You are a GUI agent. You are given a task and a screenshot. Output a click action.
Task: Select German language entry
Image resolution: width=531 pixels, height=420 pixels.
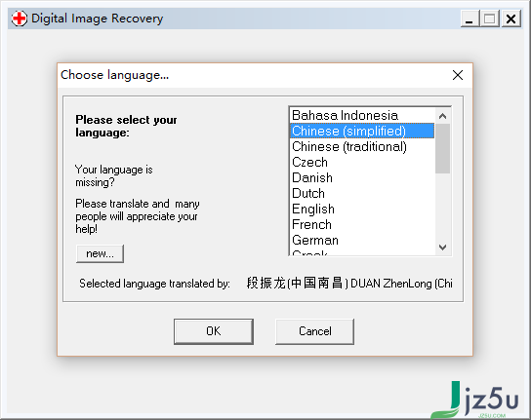[362, 240]
